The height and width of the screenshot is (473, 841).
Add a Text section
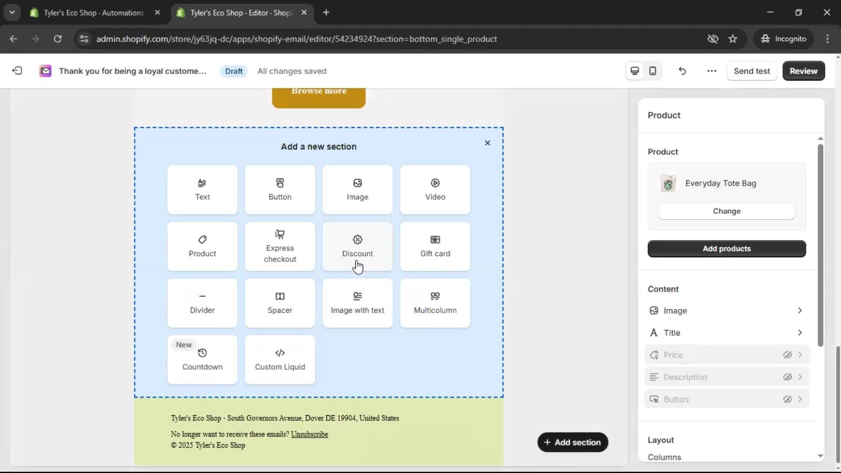click(202, 190)
